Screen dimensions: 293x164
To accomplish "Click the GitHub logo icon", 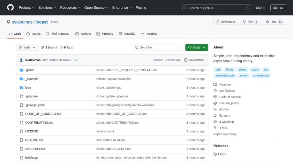I will tap(10, 8).
